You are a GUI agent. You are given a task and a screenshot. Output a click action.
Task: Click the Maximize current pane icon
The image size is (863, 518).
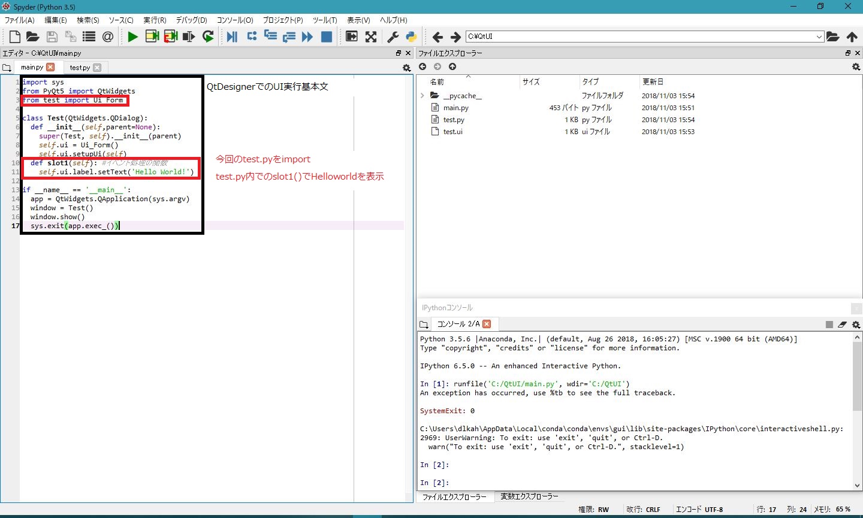(351, 37)
